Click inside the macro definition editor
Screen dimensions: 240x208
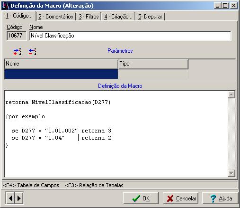pos(116,134)
